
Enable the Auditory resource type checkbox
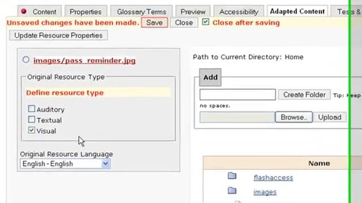[x=32, y=109]
